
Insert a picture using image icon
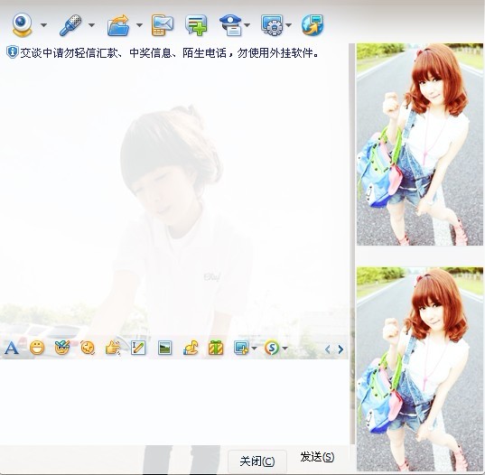point(164,348)
